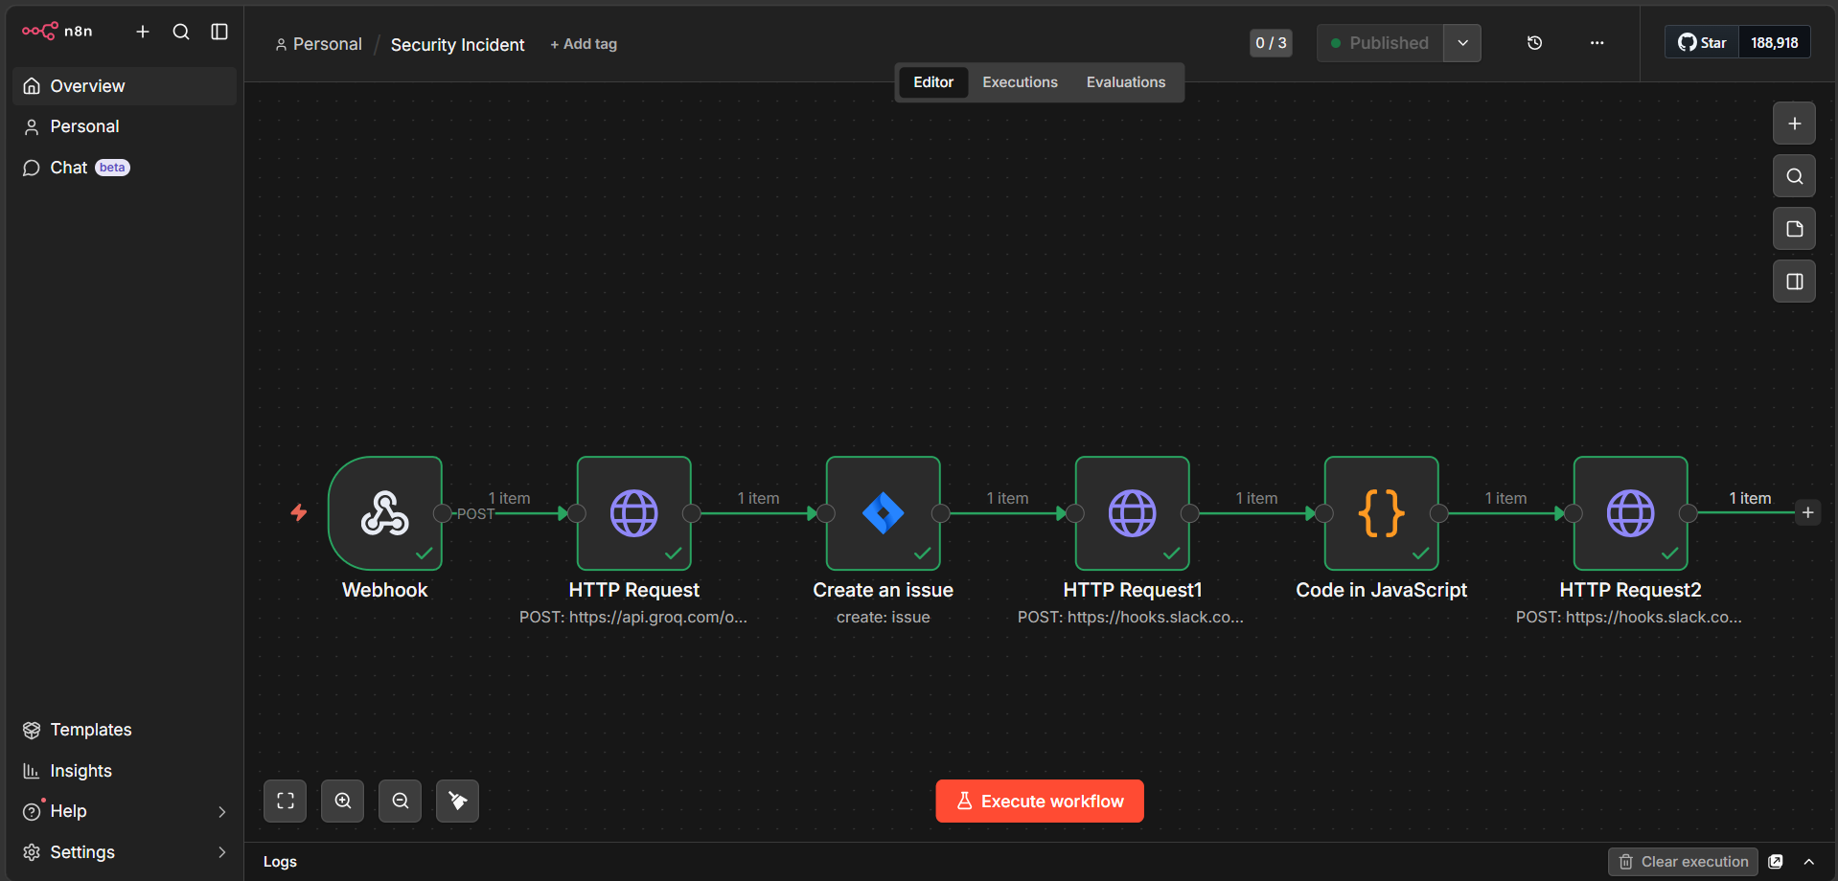Image resolution: width=1838 pixels, height=881 pixels.
Task: Open workflow history icon
Action: coord(1534,43)
